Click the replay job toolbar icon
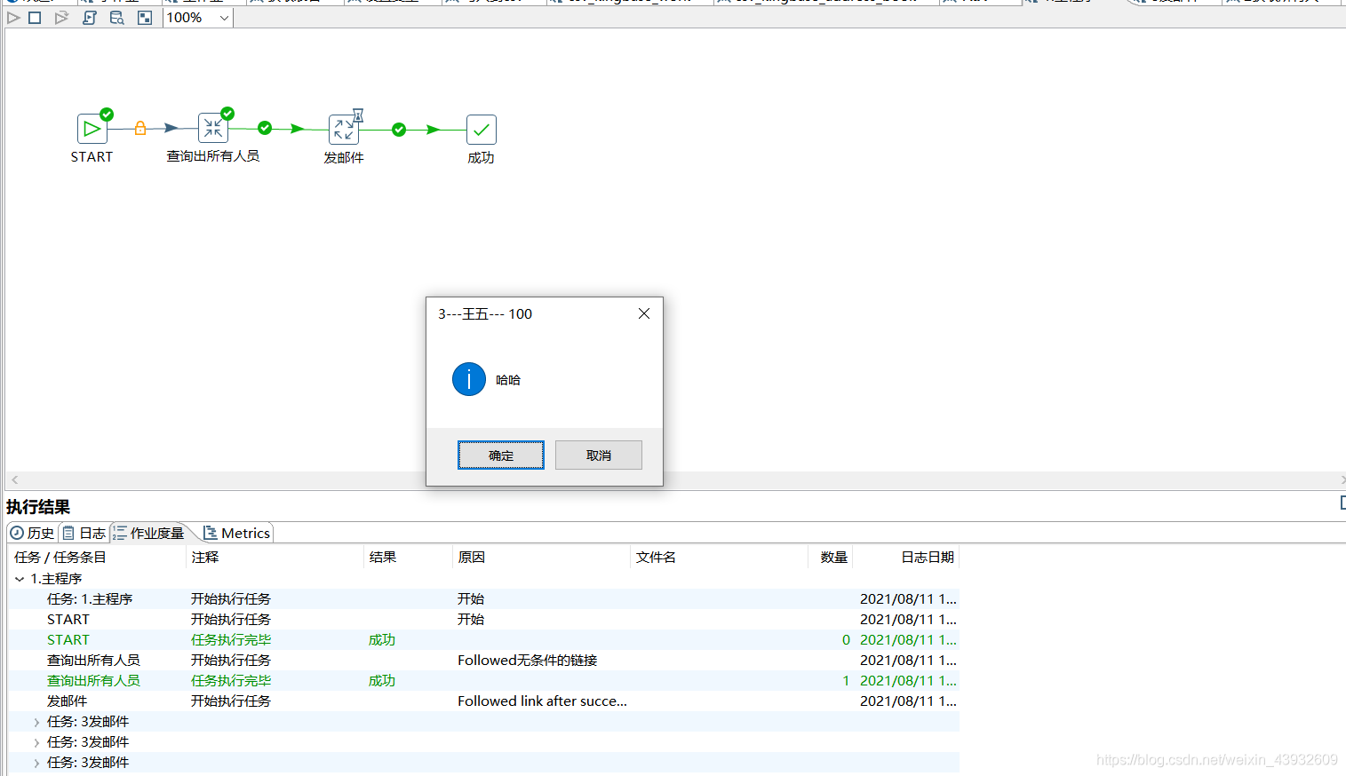Screen dimensions: 1346x776 pos(60,18)
